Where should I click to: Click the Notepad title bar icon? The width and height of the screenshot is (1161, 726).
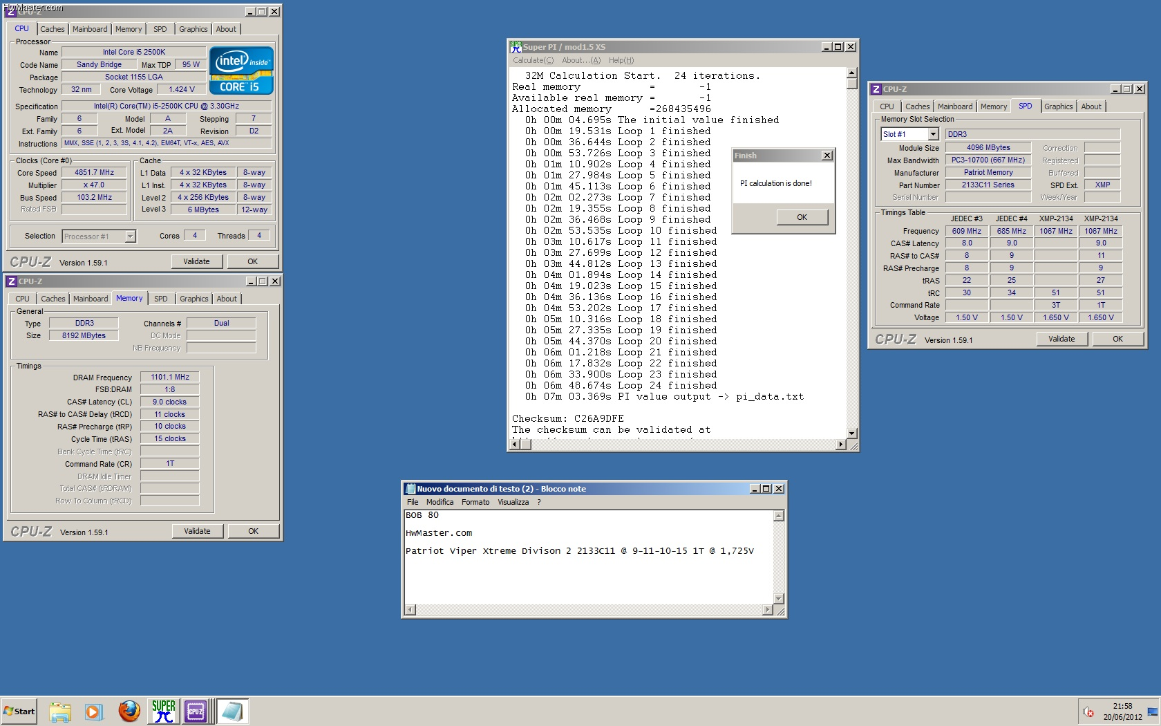[x=410, y=488]
